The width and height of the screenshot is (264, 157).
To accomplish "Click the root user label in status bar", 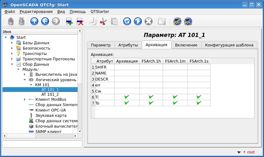I will 251,152.
